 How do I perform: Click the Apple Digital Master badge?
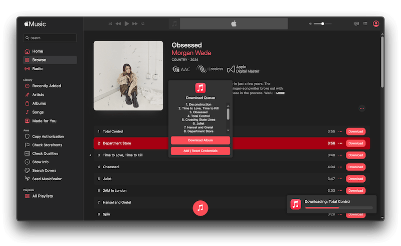[243, 69]
